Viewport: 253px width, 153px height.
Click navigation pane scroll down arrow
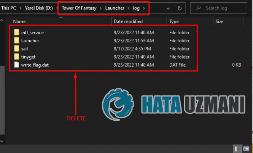click(2, 142)
